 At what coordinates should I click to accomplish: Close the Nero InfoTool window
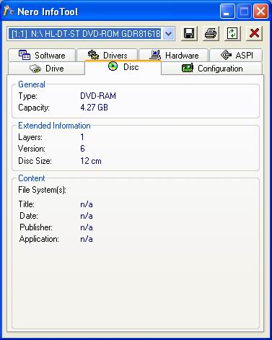tap(260, 11)
